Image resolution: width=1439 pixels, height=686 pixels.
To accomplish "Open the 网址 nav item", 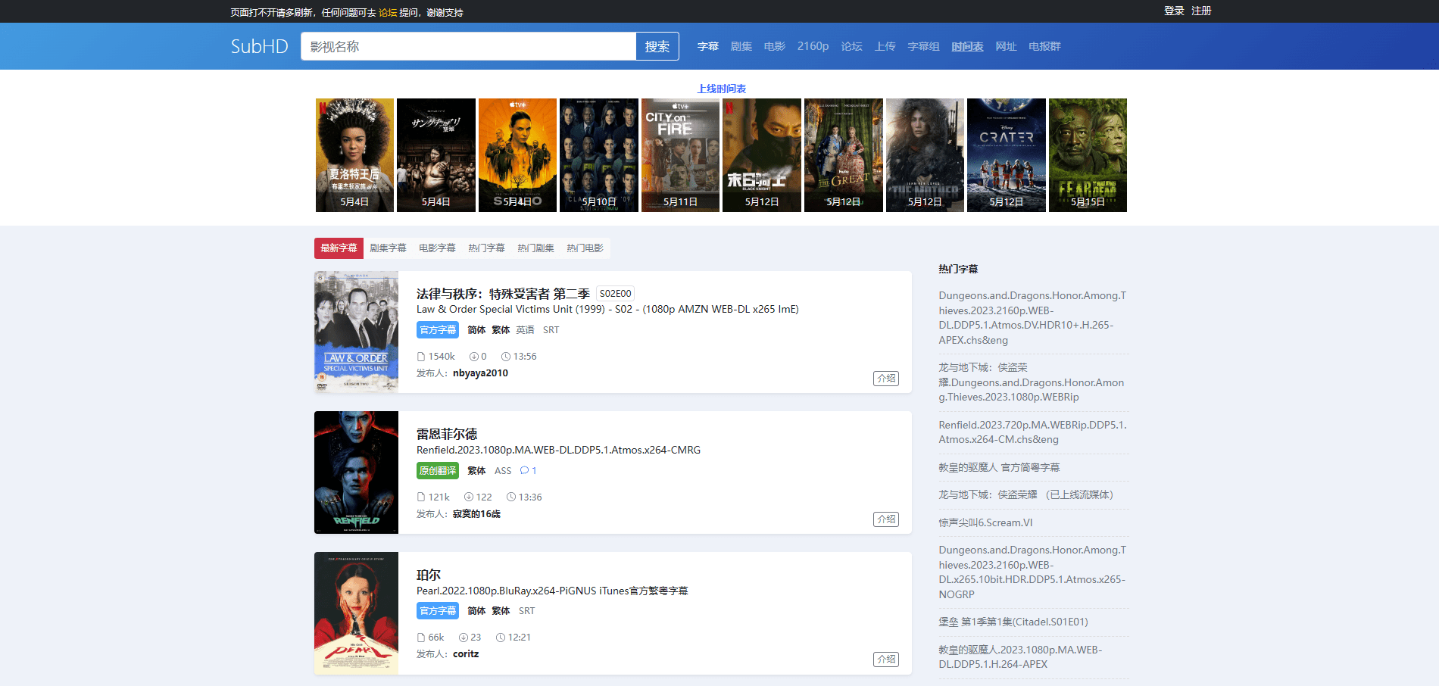I will (1007, 46).
